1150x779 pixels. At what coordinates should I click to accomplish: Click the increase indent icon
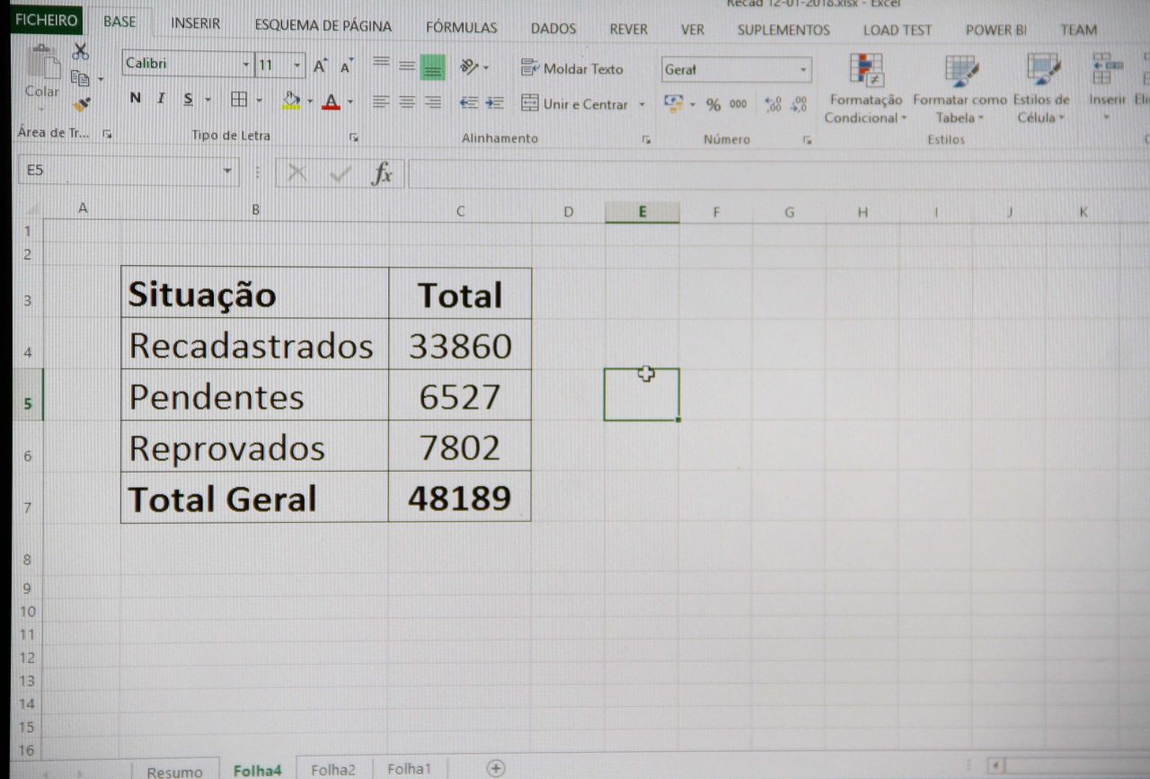point(494,102)
